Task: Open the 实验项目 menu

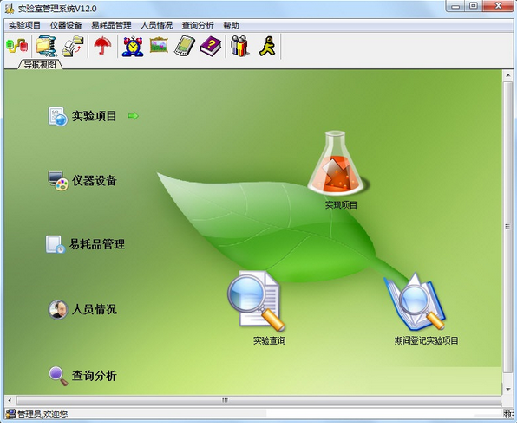Action: click(24, 25)
